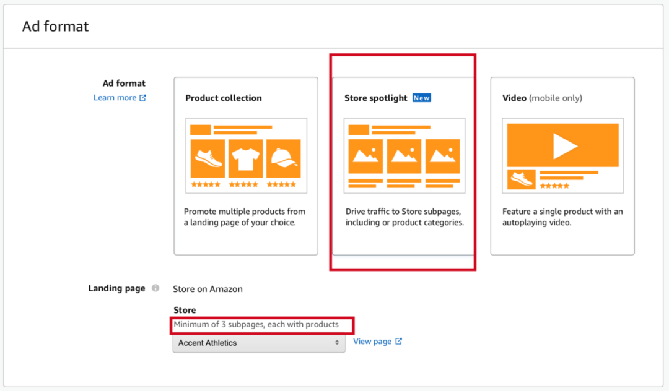Click the Store spotlight description text
Screen dimensions: 669x391
click(x=404, y=217)
